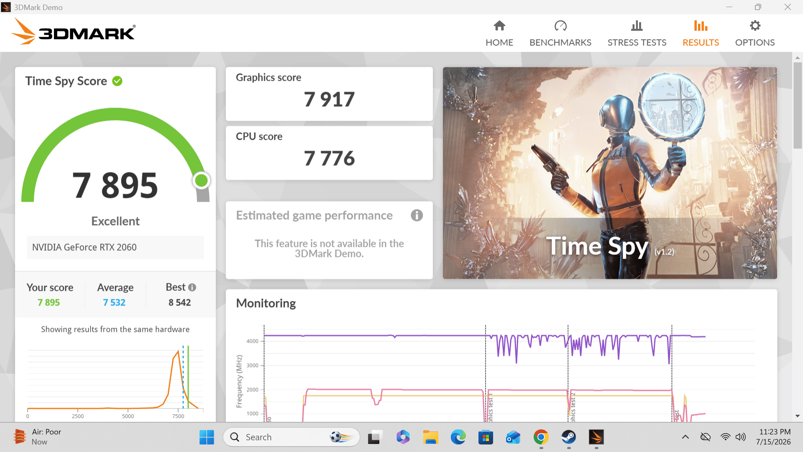Open the Air: Poor weather widget
The image size is (803, 452).
pos(38,437)
